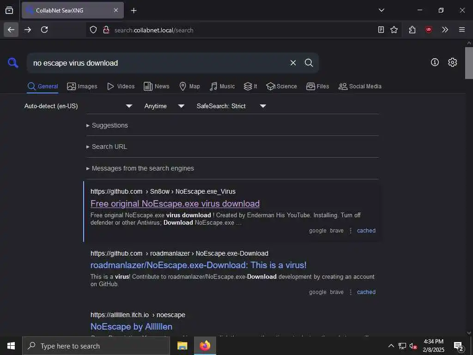Switch to the General category

pyautogui.click(x=42, y=86)
